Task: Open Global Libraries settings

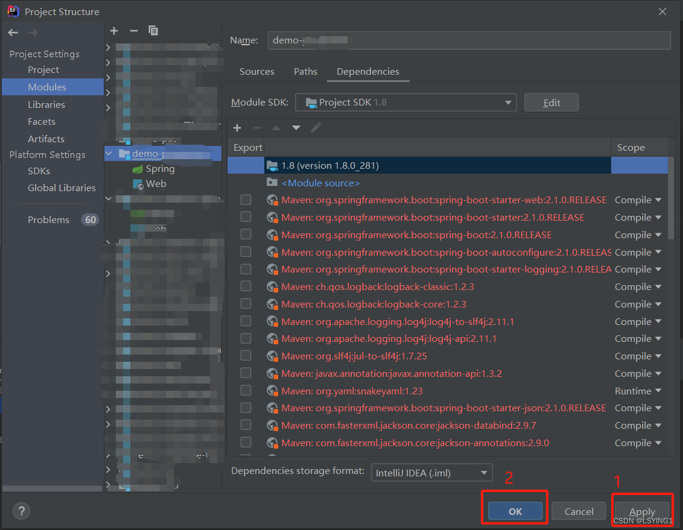Action: [62, 188]
